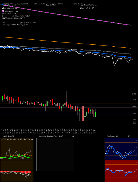Screen dimensions: 138x182
Task: Click the 'Day Vol: 0 M' label
Action: point(87,8)
